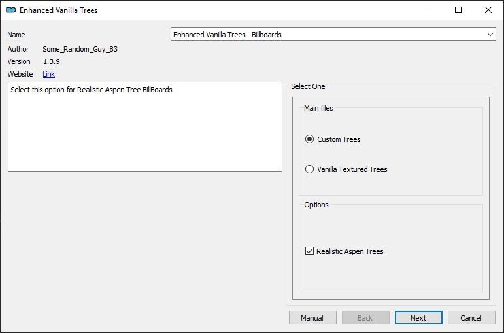Click the version number 1.3.9
Viewport: 504px width, 333px height.
coord(52,61)
